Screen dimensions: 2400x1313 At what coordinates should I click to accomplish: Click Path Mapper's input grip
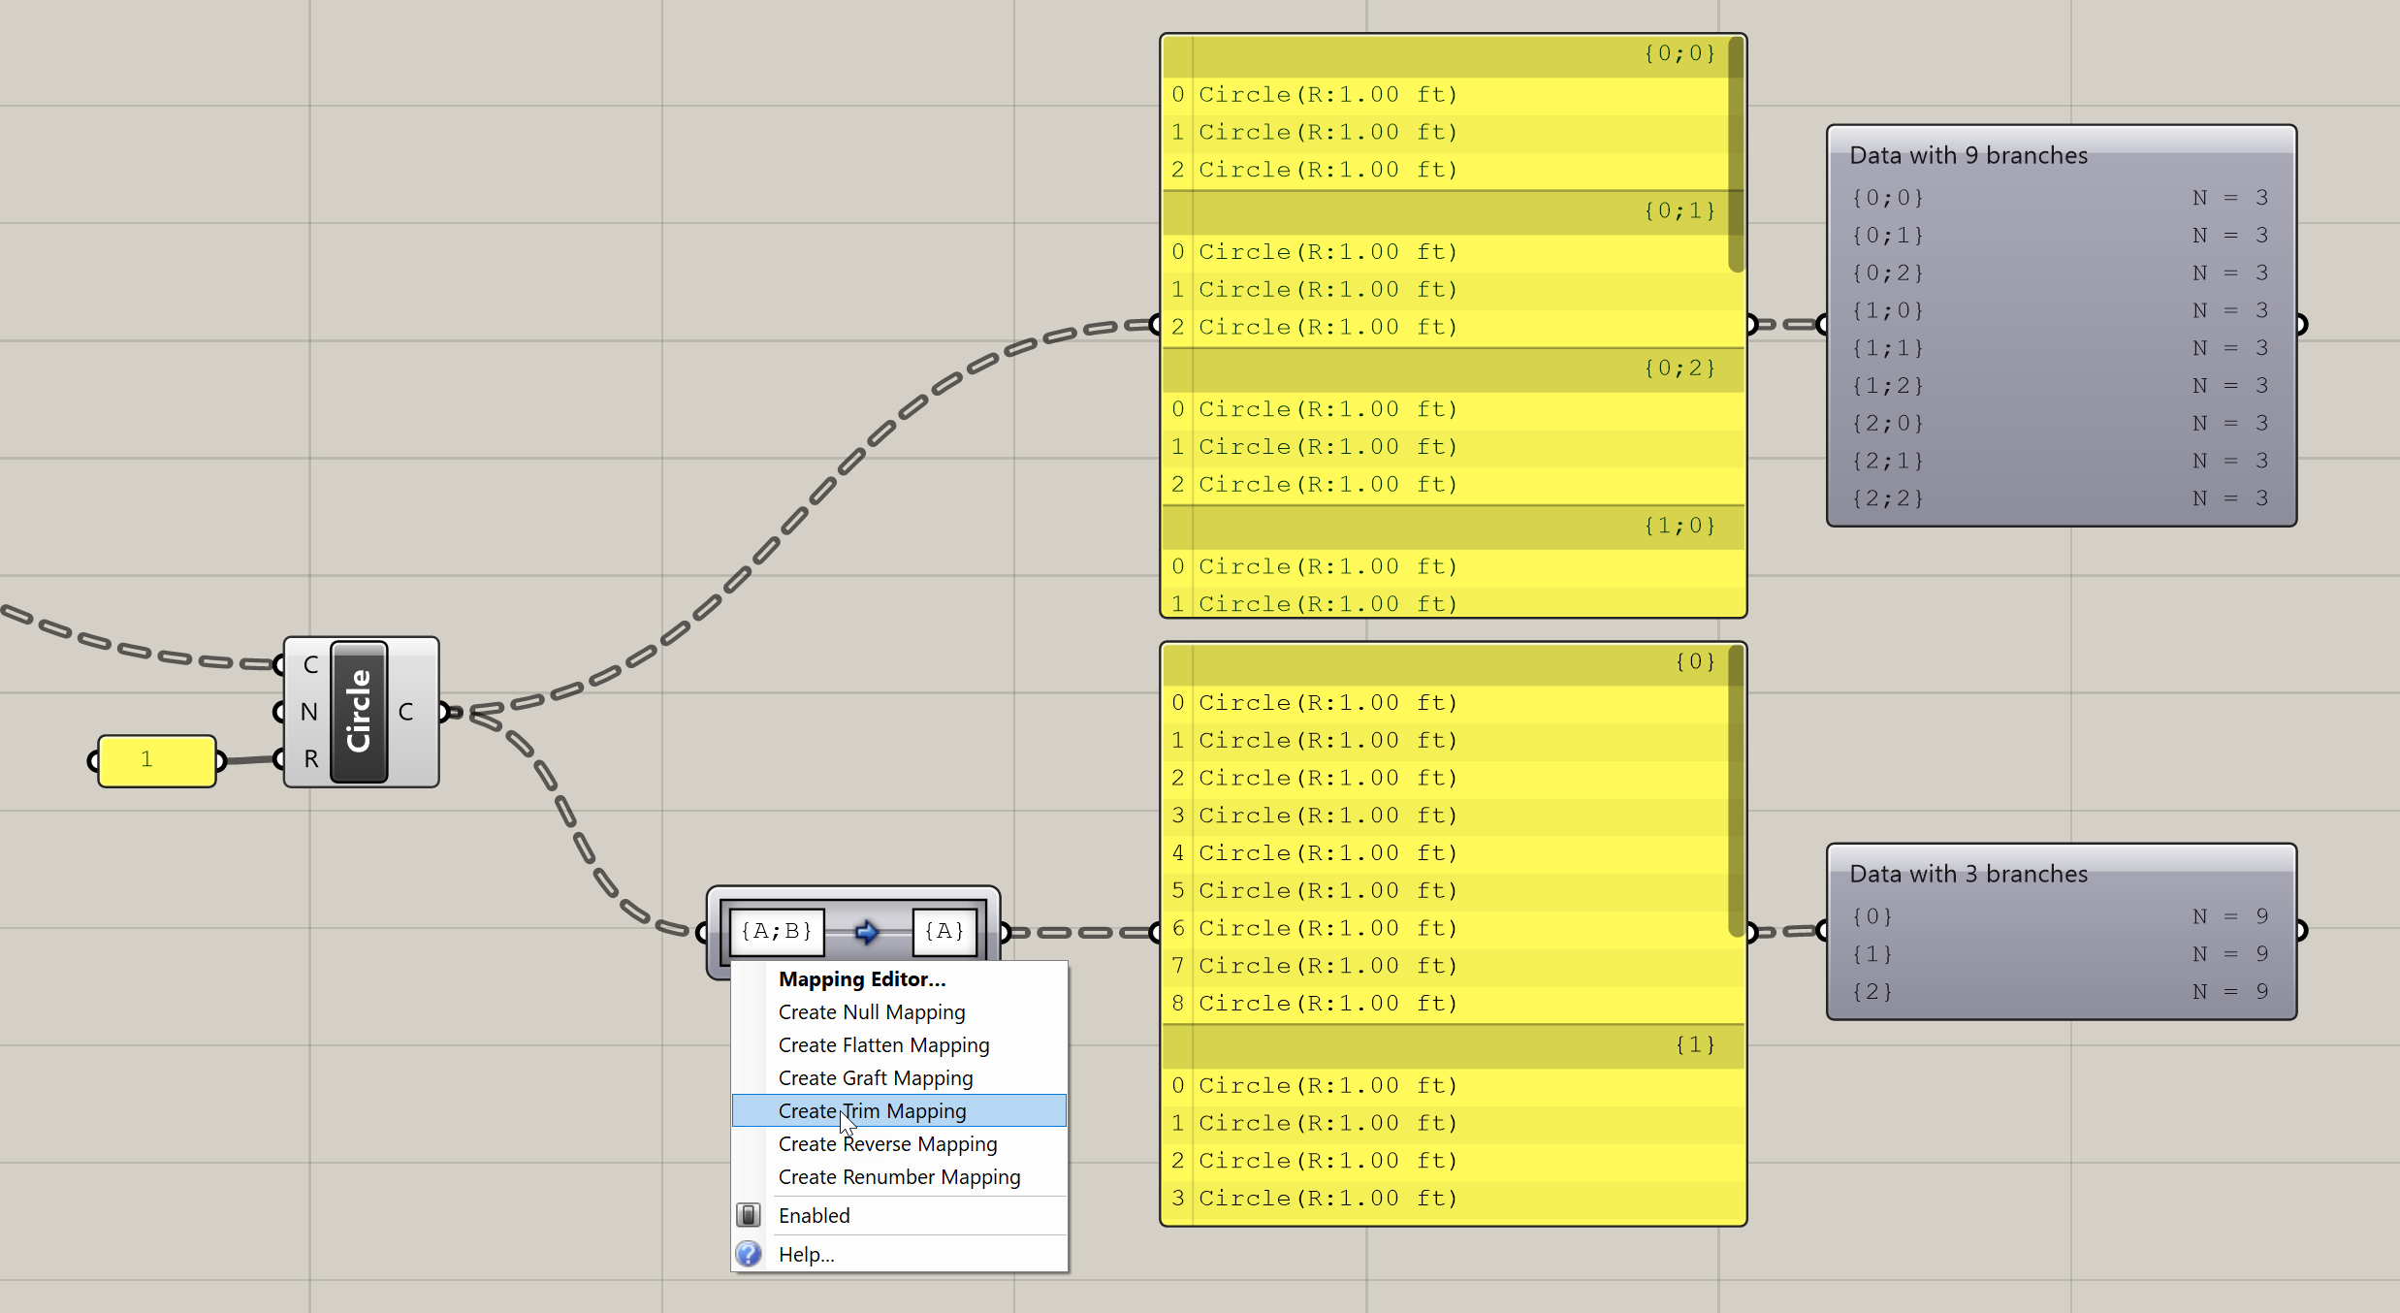click(702, 932)
